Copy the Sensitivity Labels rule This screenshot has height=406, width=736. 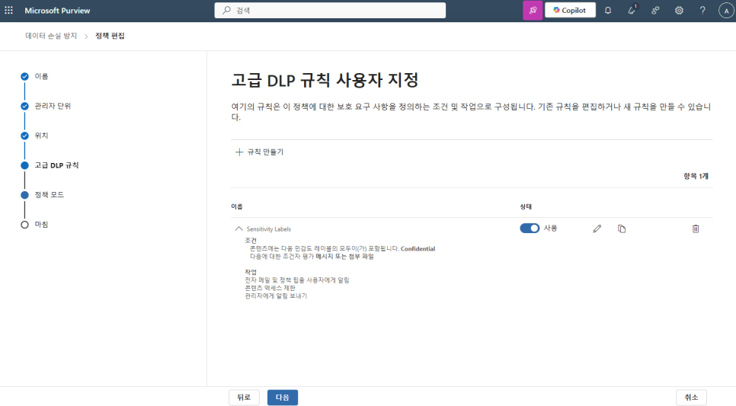click(622, 229)
